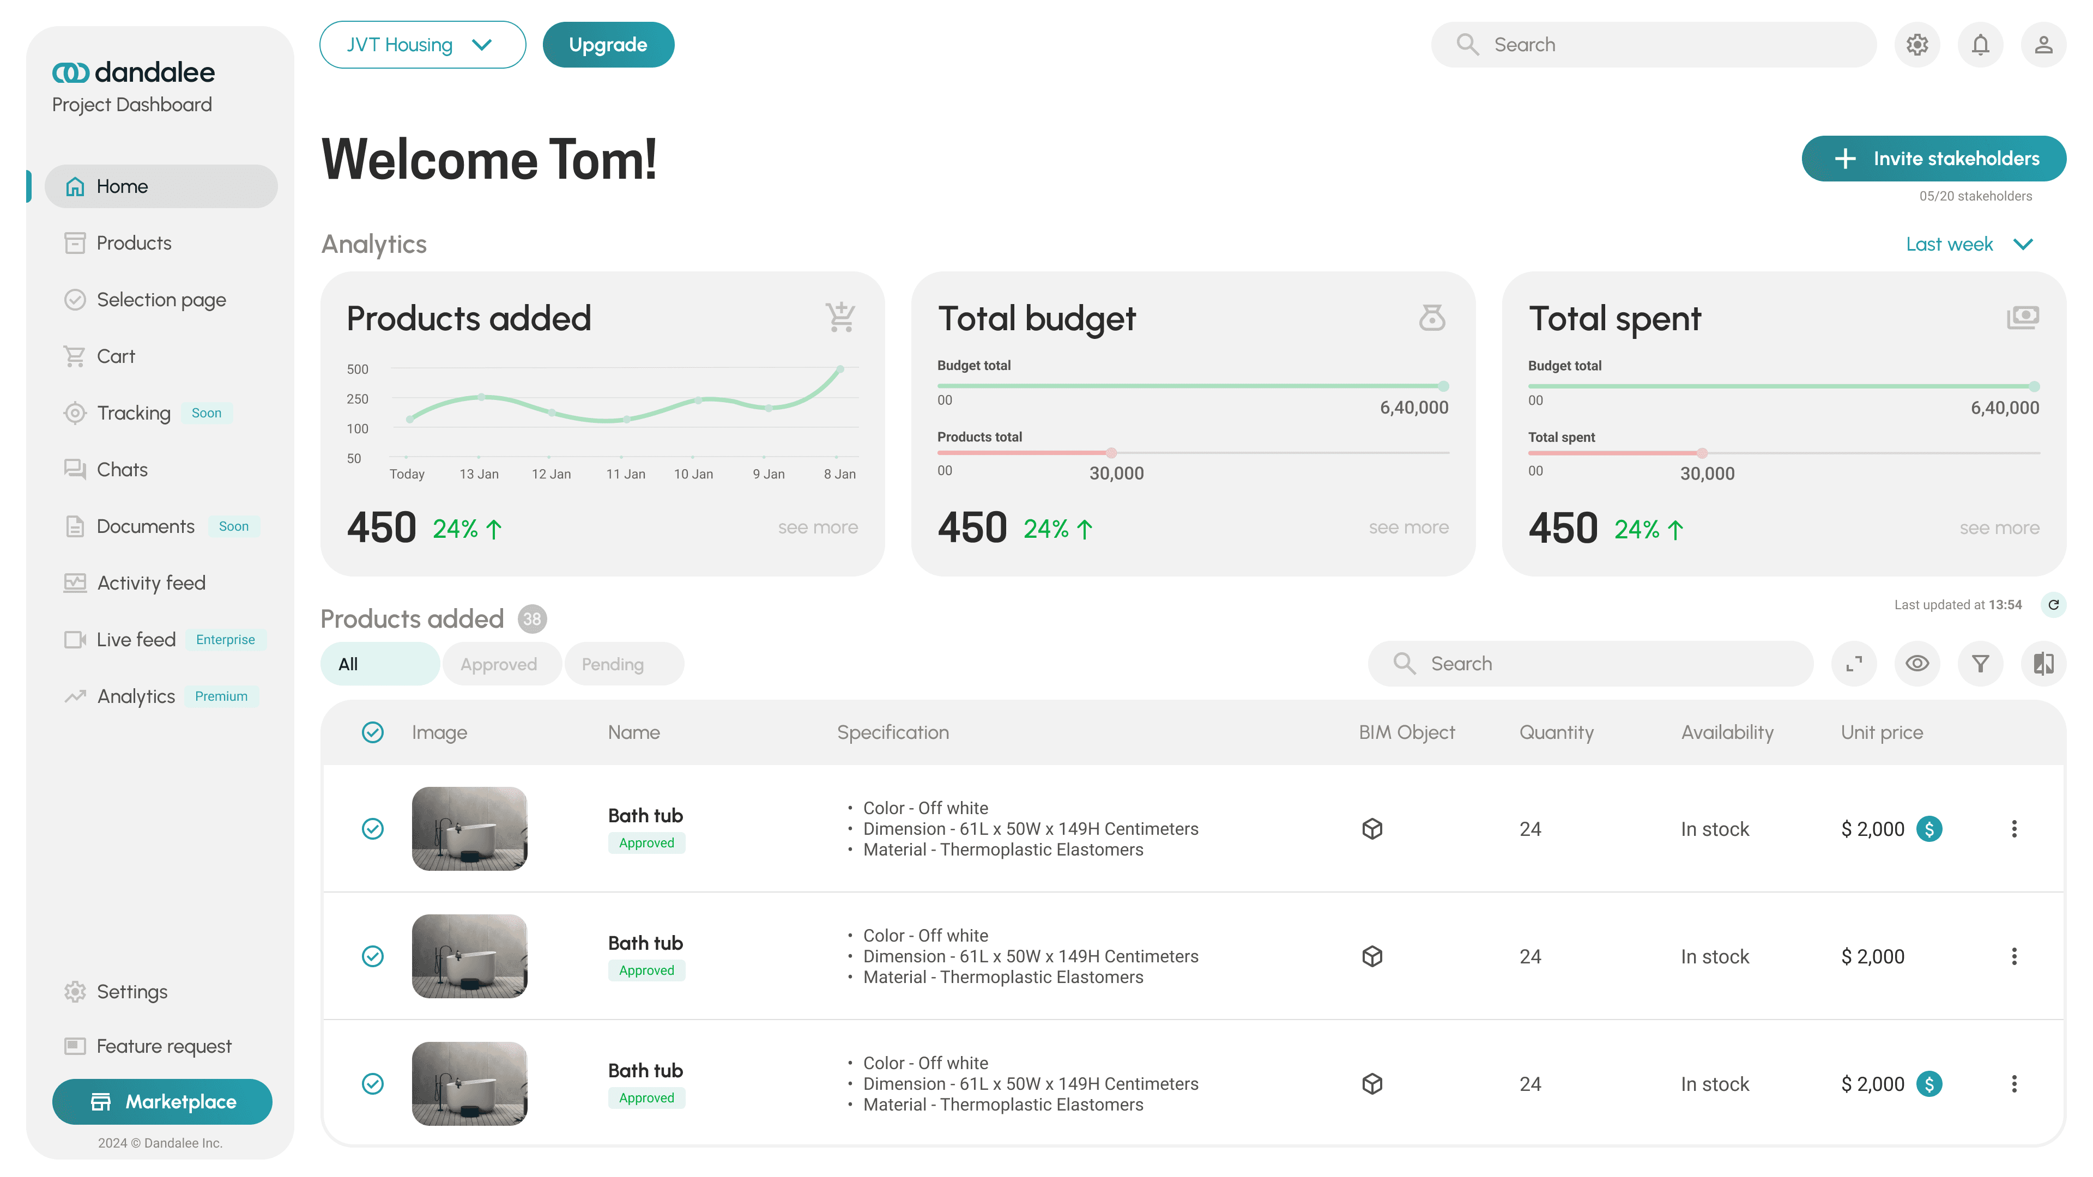This screenshot has height=1177, width=2093.
Task: Click the notifications bell icon
Action: tap(1980, 45)
